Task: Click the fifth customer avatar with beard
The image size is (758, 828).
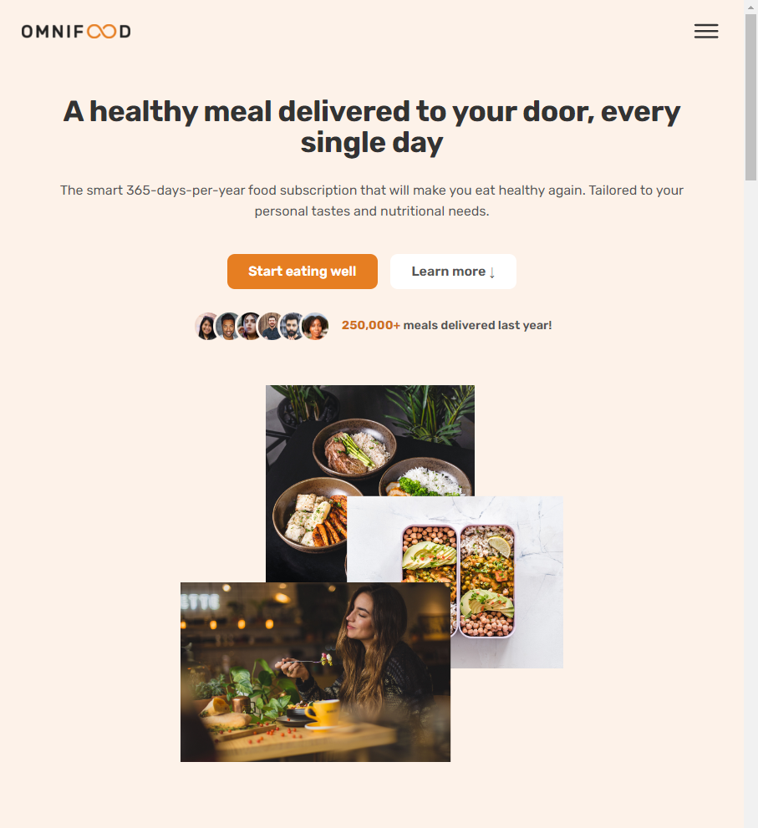Action: tap(293, 327)
